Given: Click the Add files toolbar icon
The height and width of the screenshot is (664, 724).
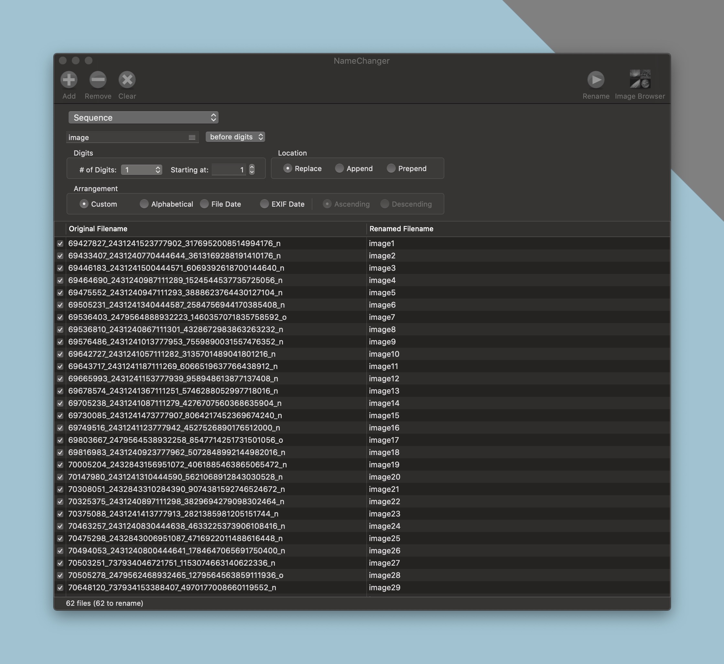Looking at the screenshot, I should pyautogui.click(x=69, y=80).
